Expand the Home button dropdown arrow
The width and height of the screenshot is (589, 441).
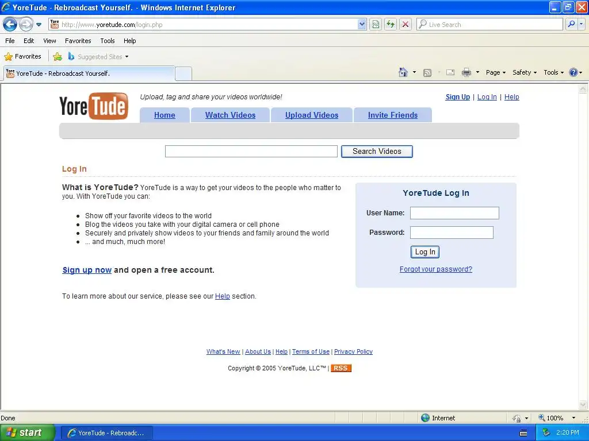[414, 72]
